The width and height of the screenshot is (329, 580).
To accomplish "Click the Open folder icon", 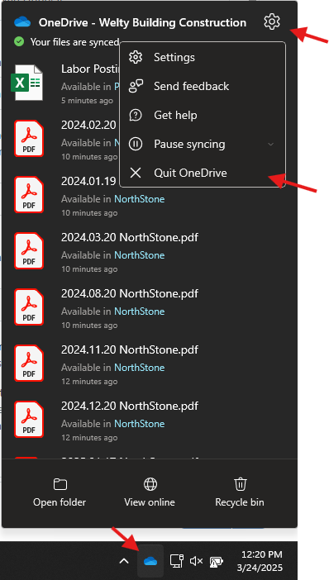I will (60, 484).
